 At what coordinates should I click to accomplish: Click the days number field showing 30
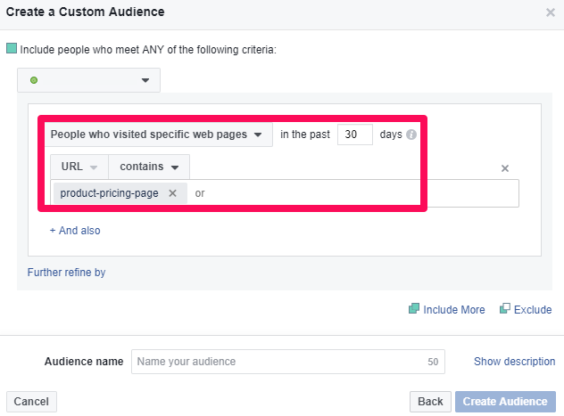coord(354,135)
